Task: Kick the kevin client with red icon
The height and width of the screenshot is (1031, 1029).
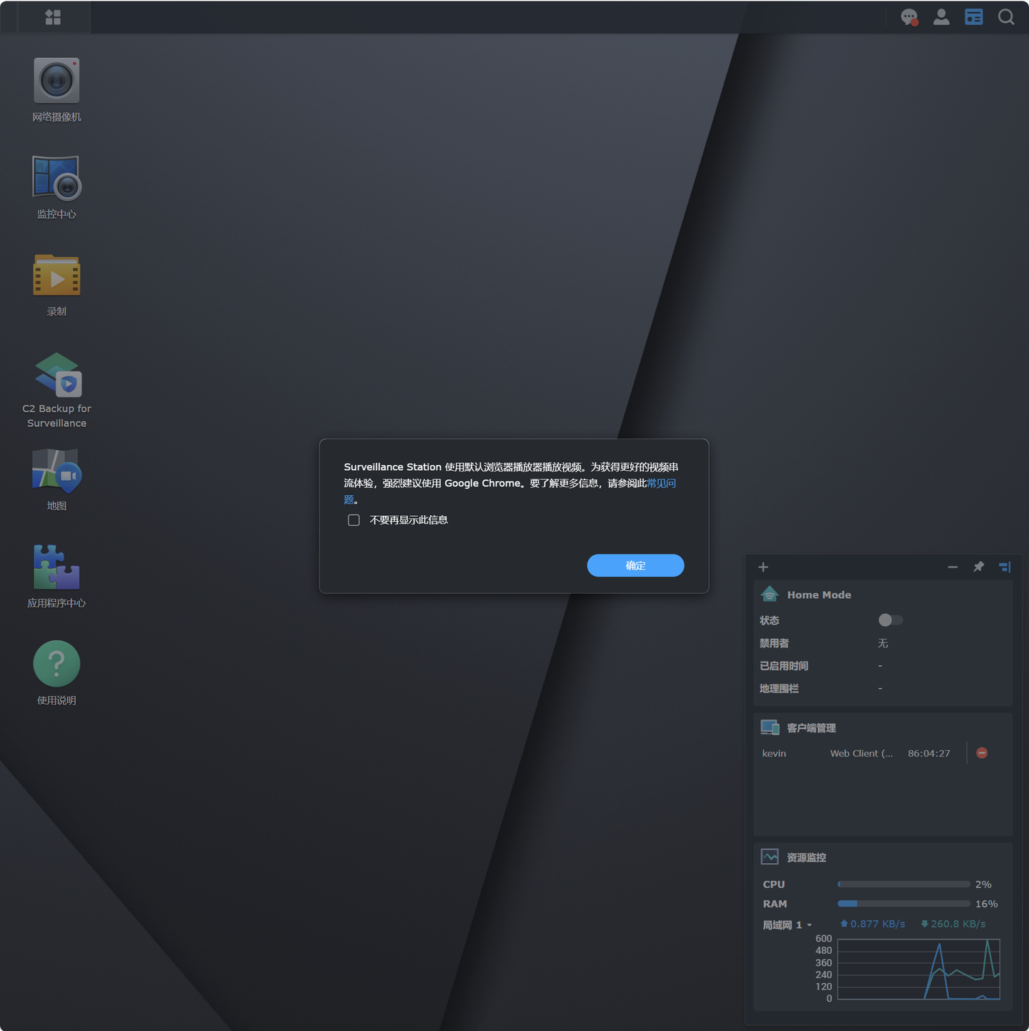Action: pos(982,753)
